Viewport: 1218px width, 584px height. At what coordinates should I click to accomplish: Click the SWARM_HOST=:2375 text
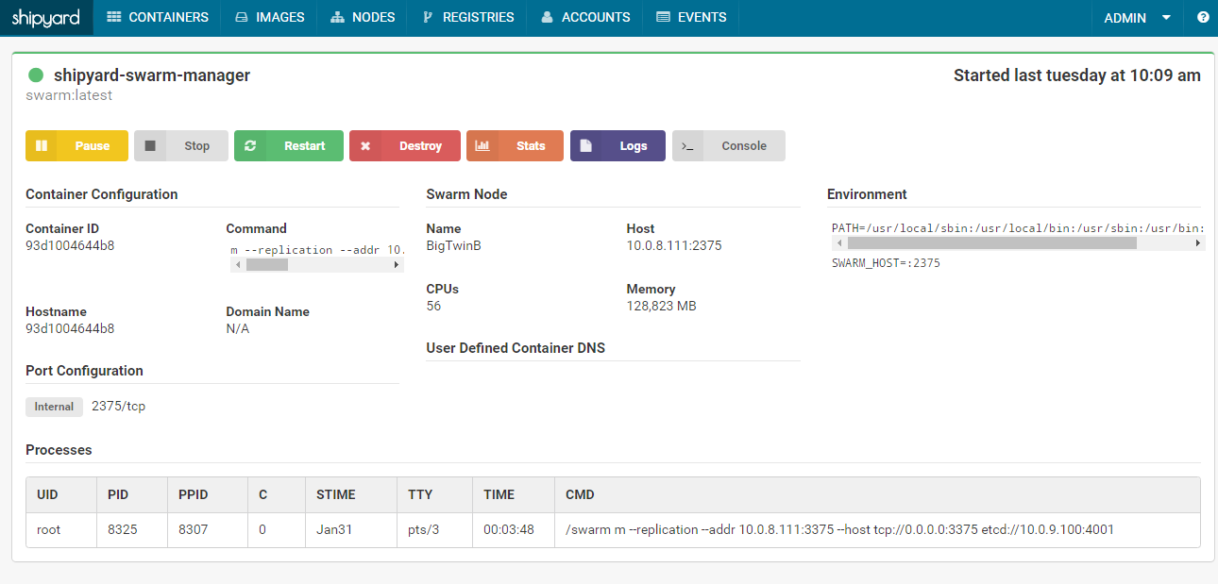click(886, 263)
